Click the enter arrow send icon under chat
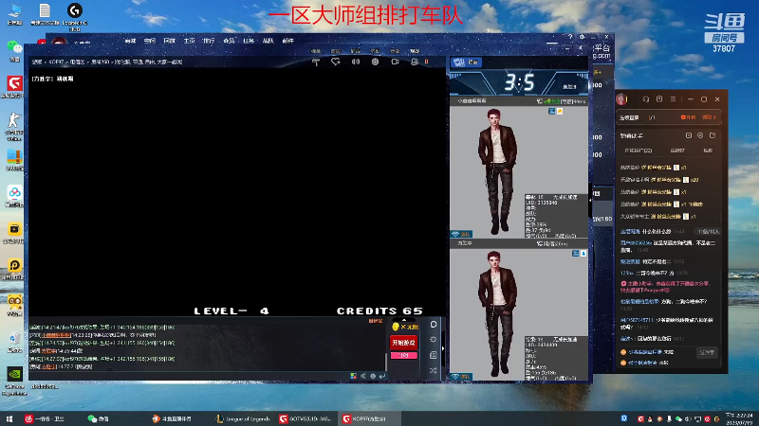This screenshot has height=426, width=759. point(382,376)
